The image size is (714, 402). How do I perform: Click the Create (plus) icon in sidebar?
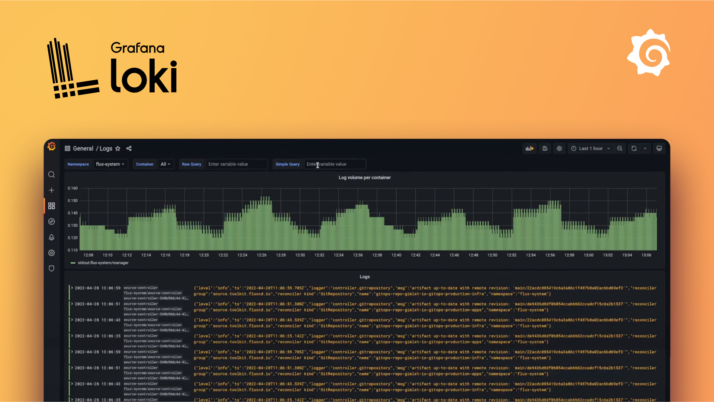point(51,190)
